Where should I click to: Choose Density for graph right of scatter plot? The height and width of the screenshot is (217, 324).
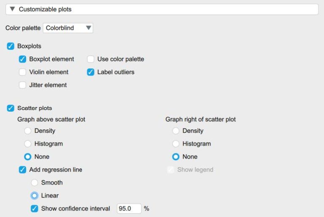click(176, 131)
